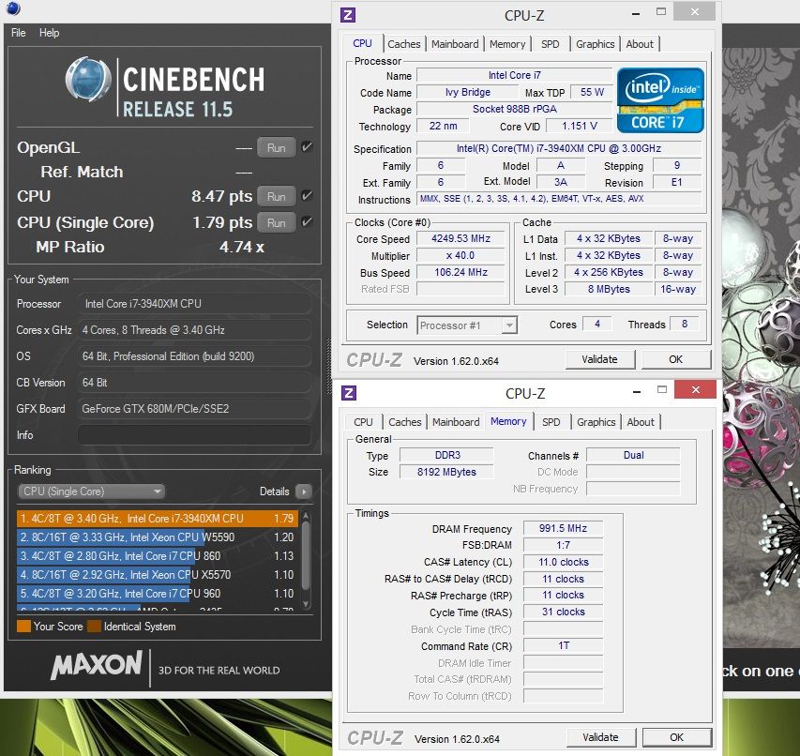This screenshot has height=756, width=800.
Task: Click the DRAM Frequency value 991.5 MHz
Action: [563, 528]
